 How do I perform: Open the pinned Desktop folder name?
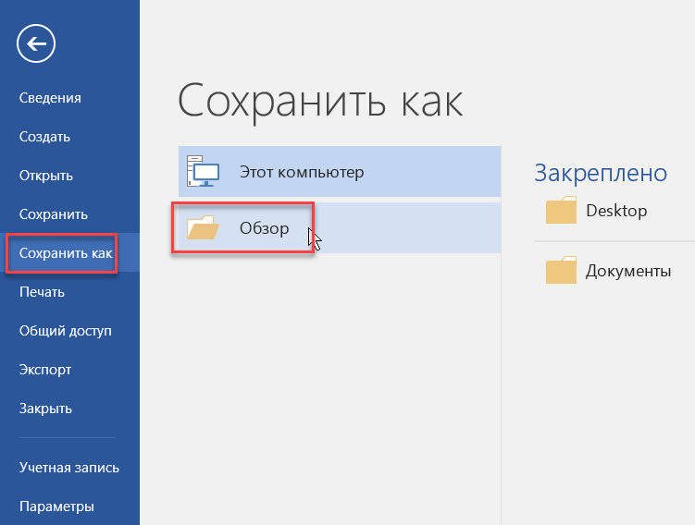[616, 211]
